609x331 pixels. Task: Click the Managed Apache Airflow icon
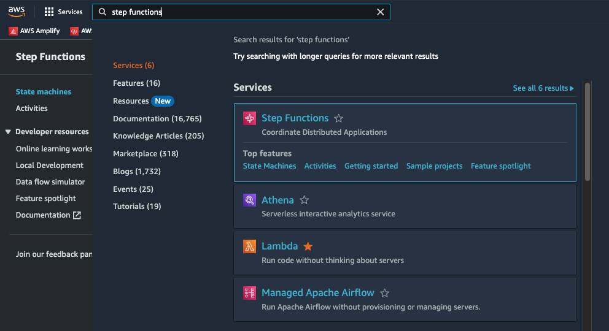pyautogui.click(x=249, y=293)
